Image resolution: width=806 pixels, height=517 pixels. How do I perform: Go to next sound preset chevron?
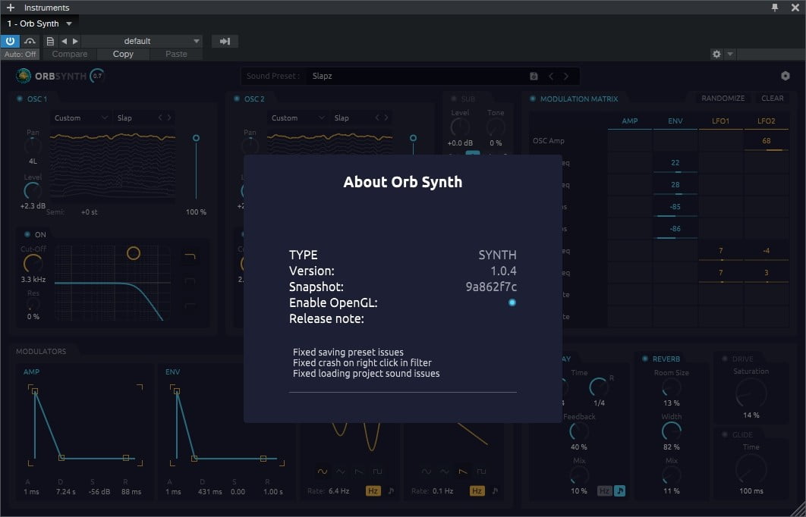click(566, 76)
